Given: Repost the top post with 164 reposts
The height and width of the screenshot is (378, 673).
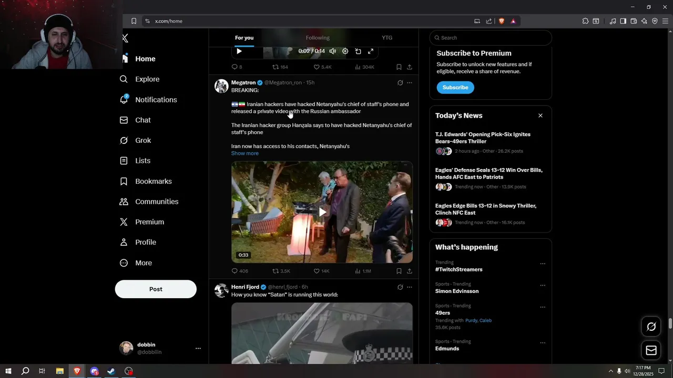Looking at the screenshot, I should pos(280,67).
